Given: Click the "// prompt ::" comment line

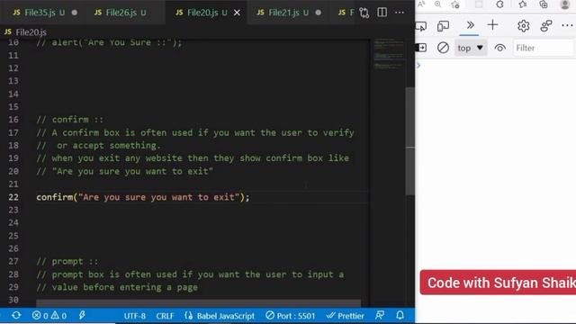Looking at the screenshot, I should click(x=67, y=262).
